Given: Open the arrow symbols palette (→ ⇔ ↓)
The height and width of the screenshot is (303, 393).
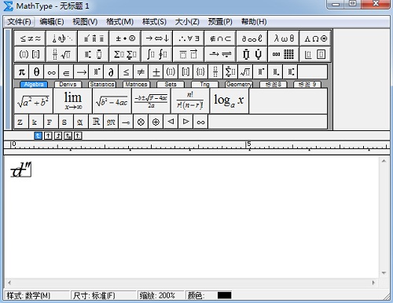Looking at the screenshot, I should (157, 38).
